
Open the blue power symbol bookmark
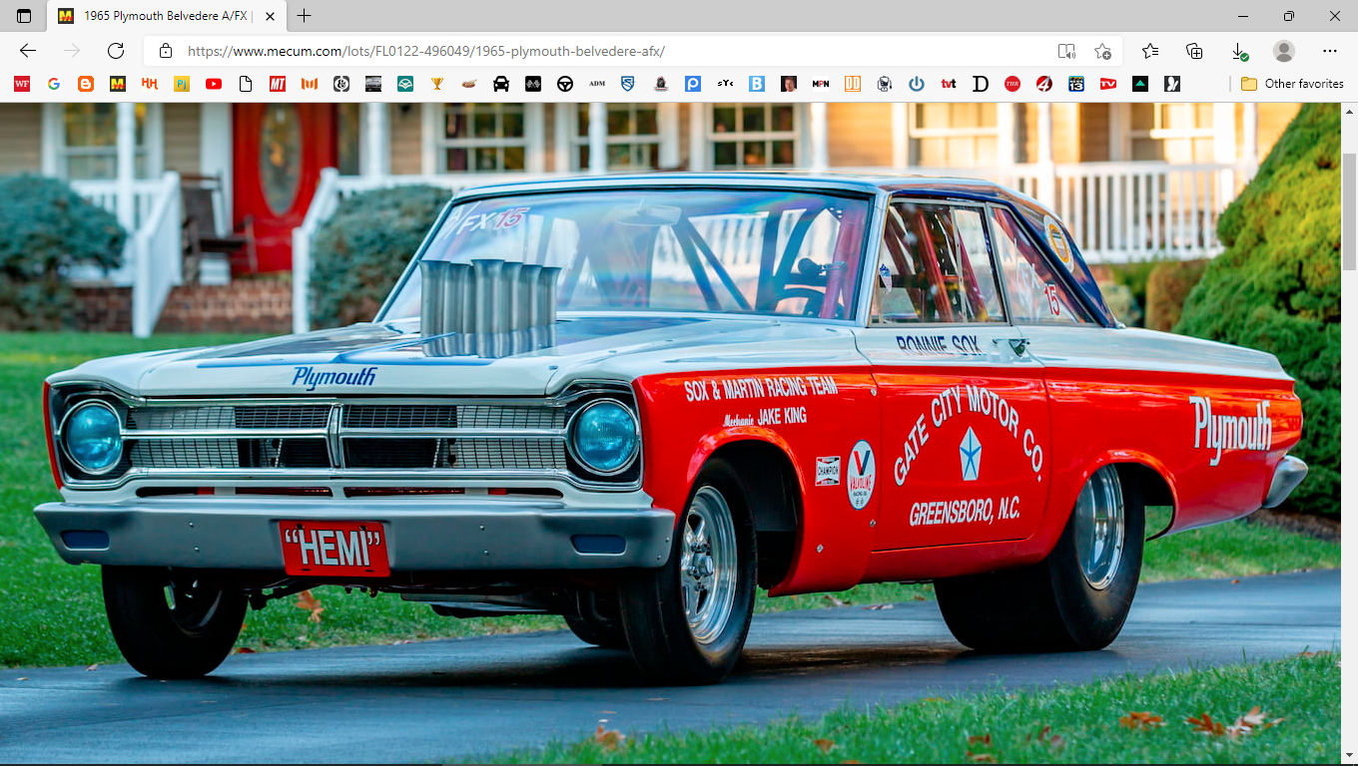click(x=917, y=84)
